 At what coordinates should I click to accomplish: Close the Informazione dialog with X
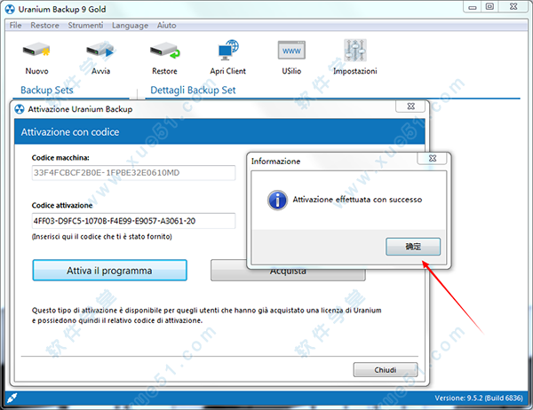[432, 158]
